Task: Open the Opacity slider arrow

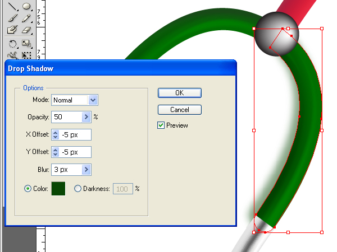Action: pos(86,117)
